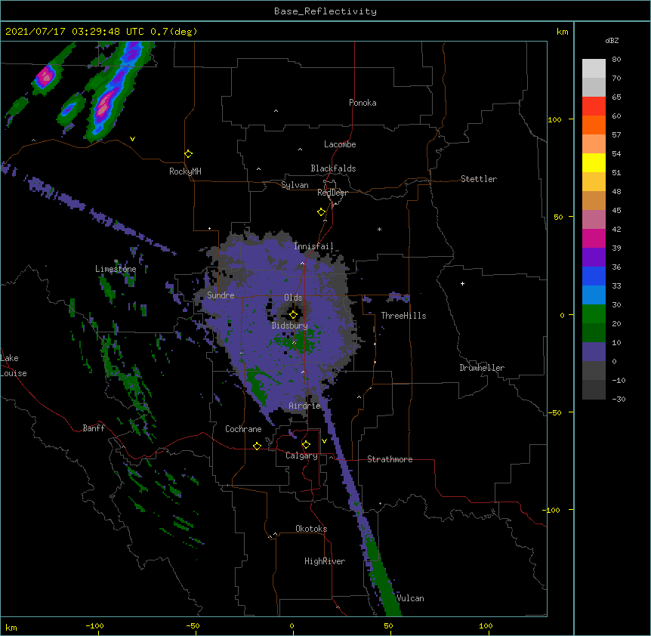Select the yellow diamond marker below Cochrane

(x=257, y=446)
